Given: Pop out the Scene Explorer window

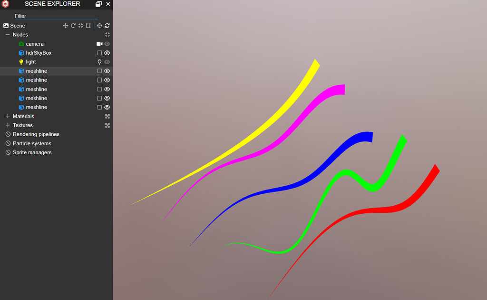Looking at the screenshot, I should [98, 4].
